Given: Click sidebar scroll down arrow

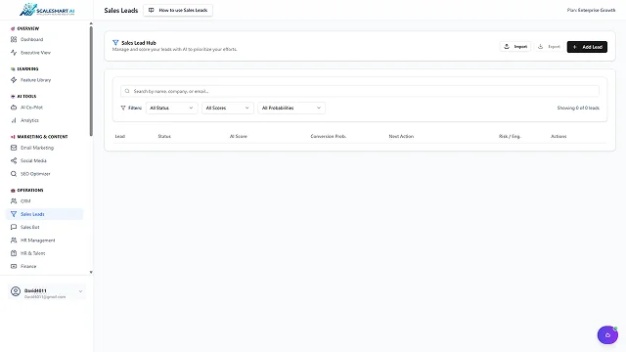Looking at the screenshot, I should 91,272.
